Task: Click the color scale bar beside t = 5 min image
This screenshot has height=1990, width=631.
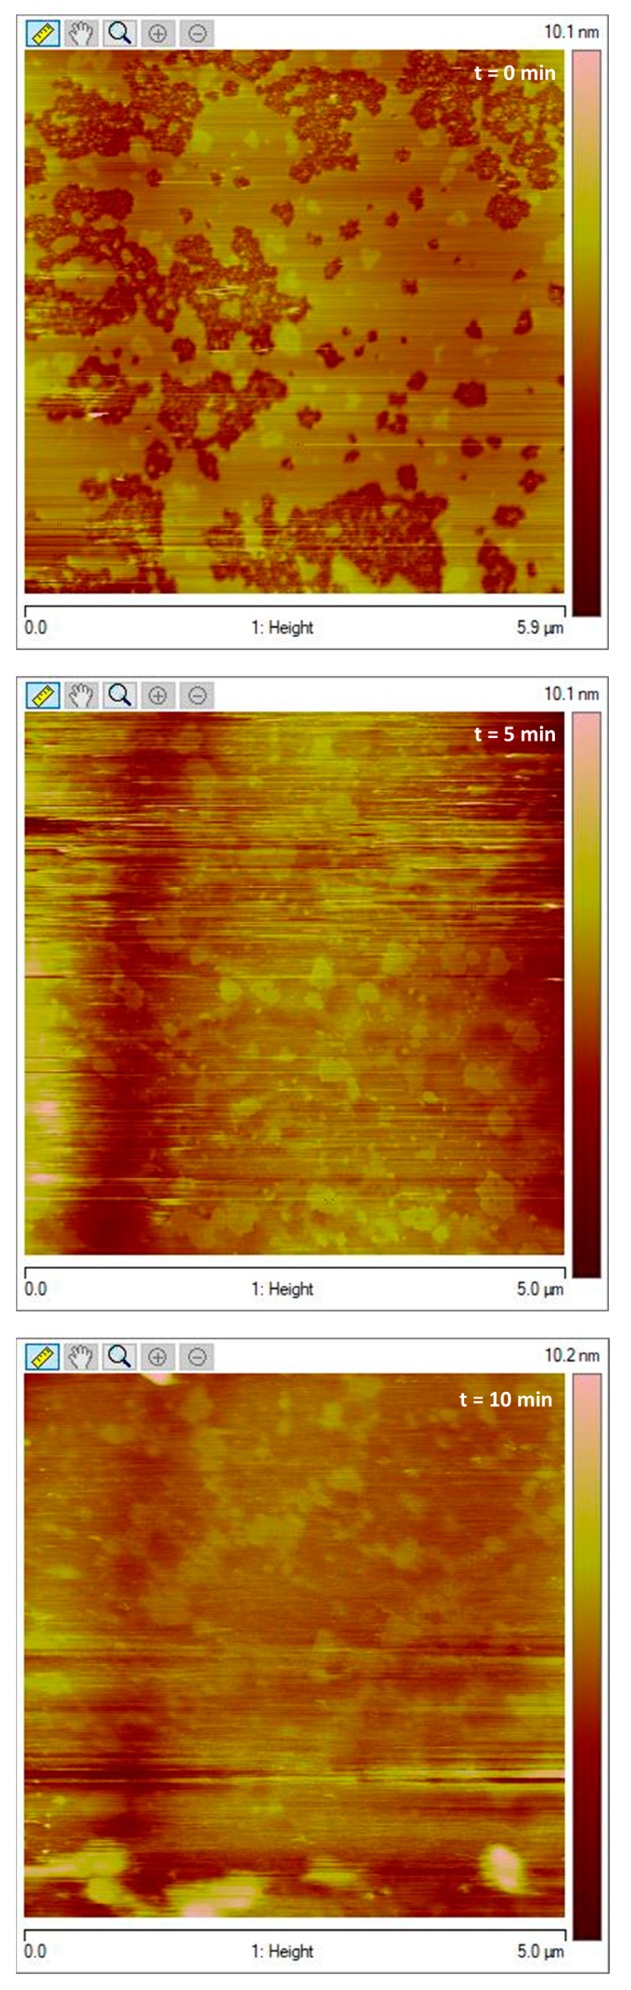Action: click(586, 994)
